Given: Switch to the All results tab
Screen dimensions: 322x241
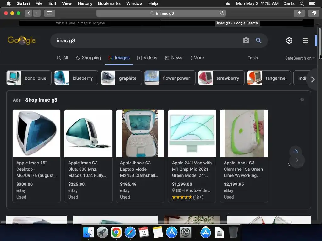Looking at the screenshot, I should point(63,58).
